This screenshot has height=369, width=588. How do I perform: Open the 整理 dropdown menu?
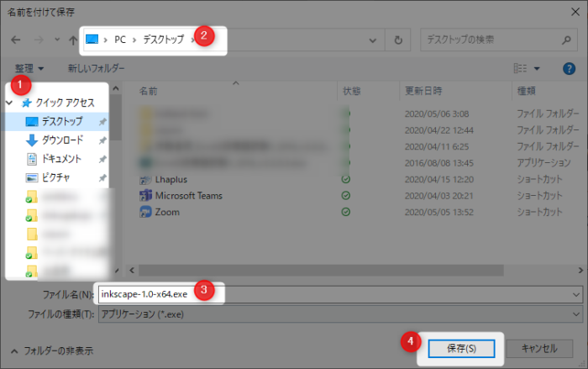coord(29,68)
